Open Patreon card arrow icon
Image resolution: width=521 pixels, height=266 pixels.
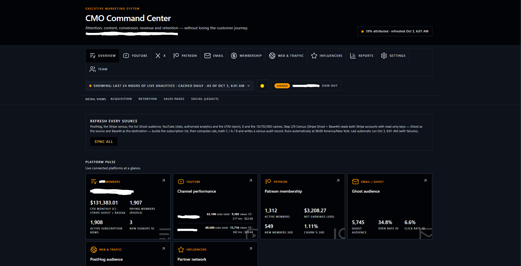coord(338,181)
